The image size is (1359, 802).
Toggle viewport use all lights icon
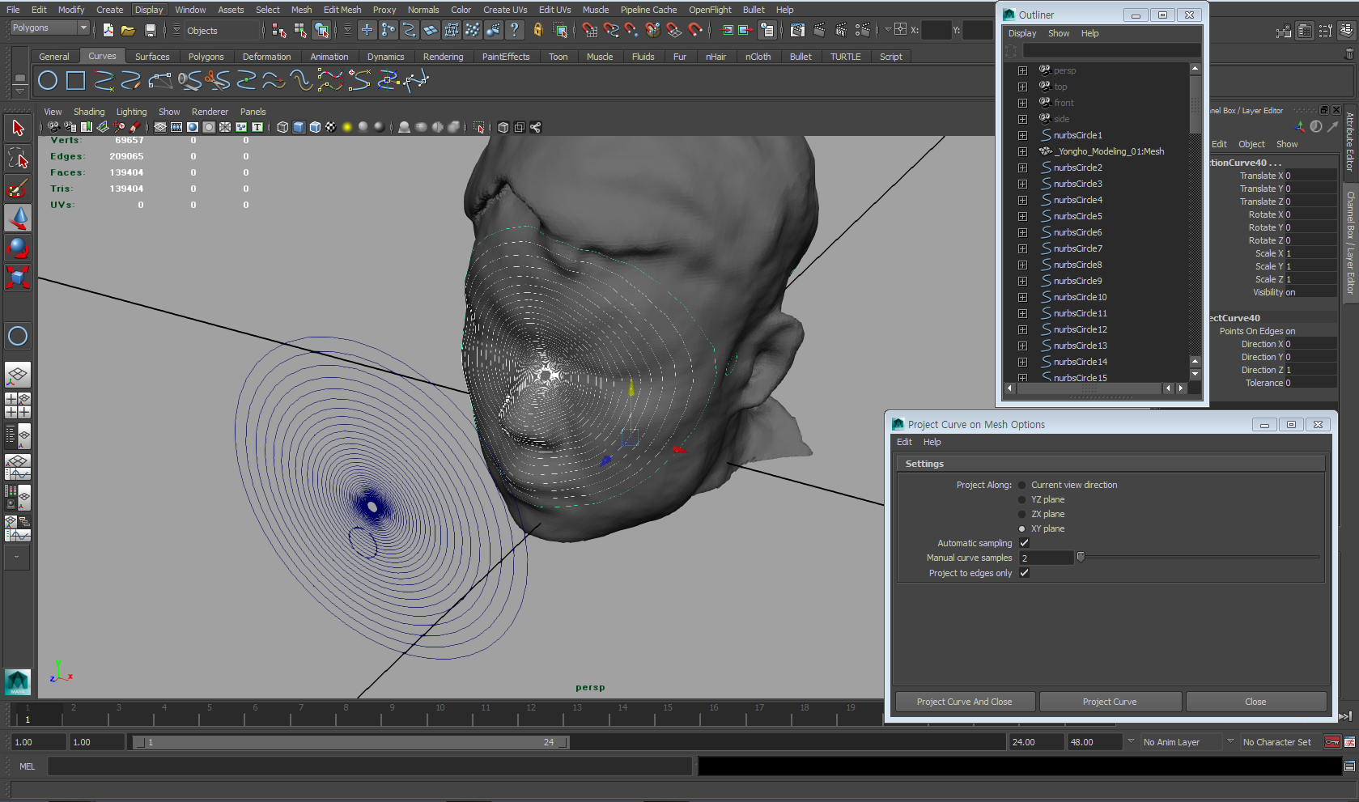tap(347, 127)
